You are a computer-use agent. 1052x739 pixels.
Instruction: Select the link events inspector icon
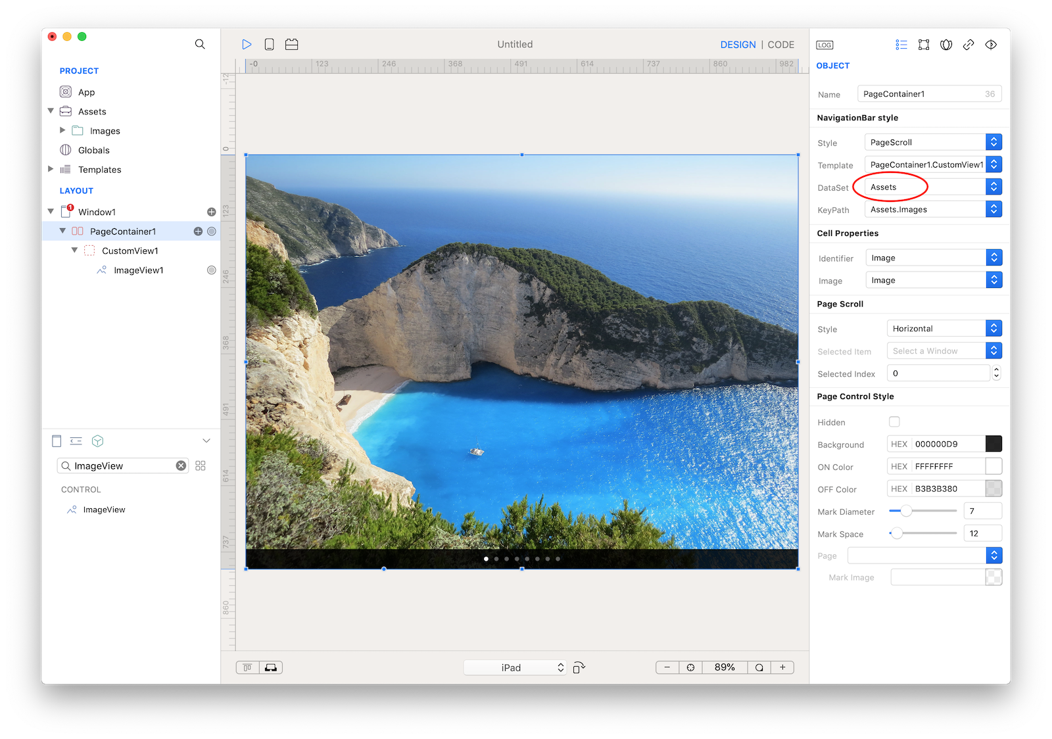[968, 45]
